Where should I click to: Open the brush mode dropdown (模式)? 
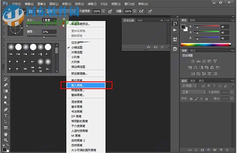tap(61, 11)
